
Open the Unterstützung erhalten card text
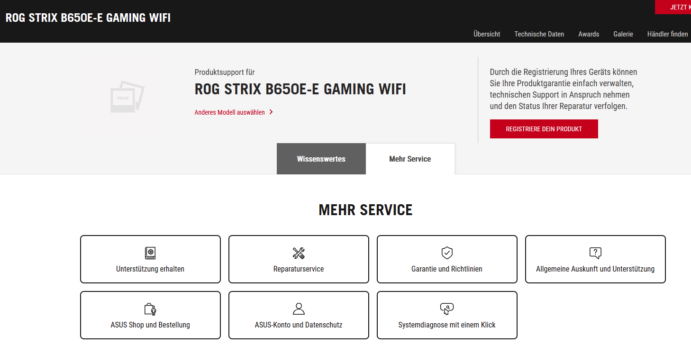150,269
